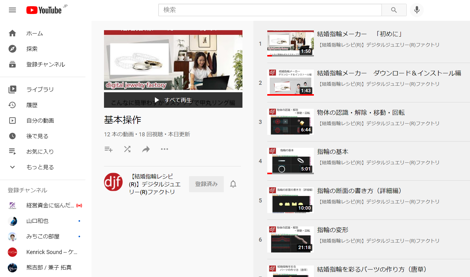
Task: Start voice search with the microphone
Action: (x=417, y=10)
